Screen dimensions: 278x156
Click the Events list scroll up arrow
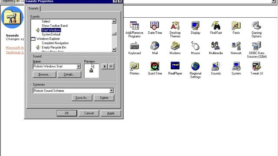click(x=114, y=22)
